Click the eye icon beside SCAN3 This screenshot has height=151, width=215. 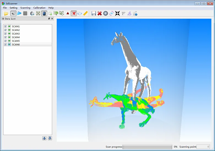pos(9,34)
